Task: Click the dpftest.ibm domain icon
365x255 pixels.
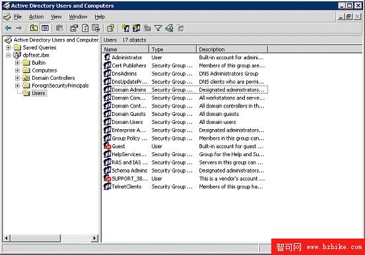Action: pos(17,55)
